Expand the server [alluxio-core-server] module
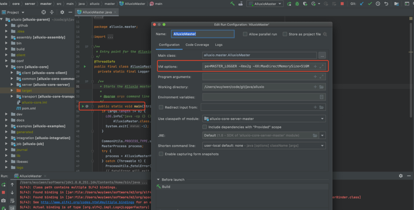414x210 pixels. [x=12, y=85]
